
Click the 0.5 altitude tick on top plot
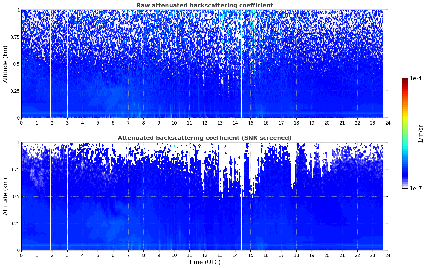(x=16, y=64)
